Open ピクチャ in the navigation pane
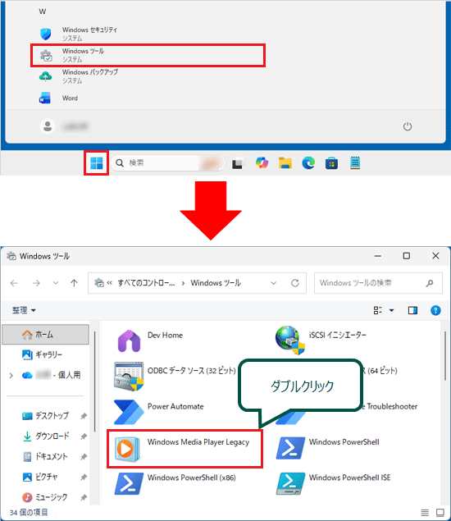451x521 pixels. pos(40,477)
